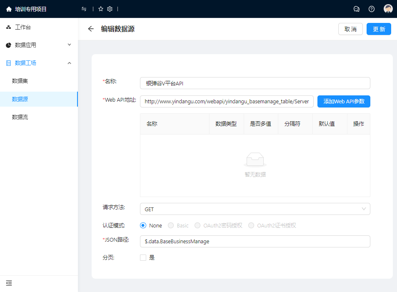Open the chat message icon
The image size is (397, 292).
357,9
